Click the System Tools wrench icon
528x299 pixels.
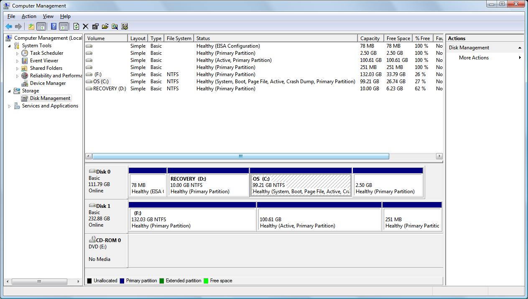tap(17, 46)
